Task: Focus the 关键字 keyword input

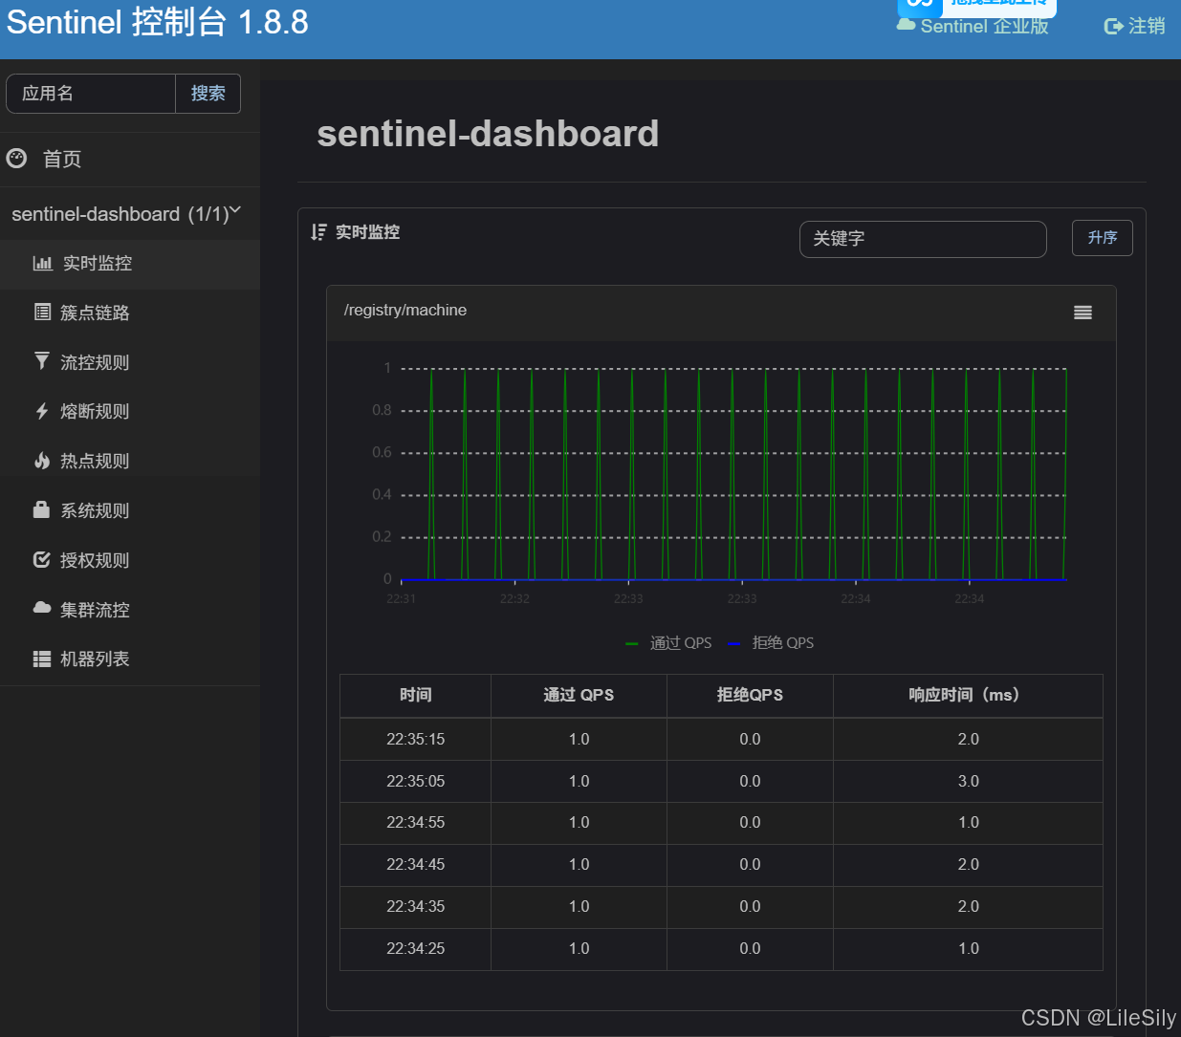Action: click(x=923, y=239)
